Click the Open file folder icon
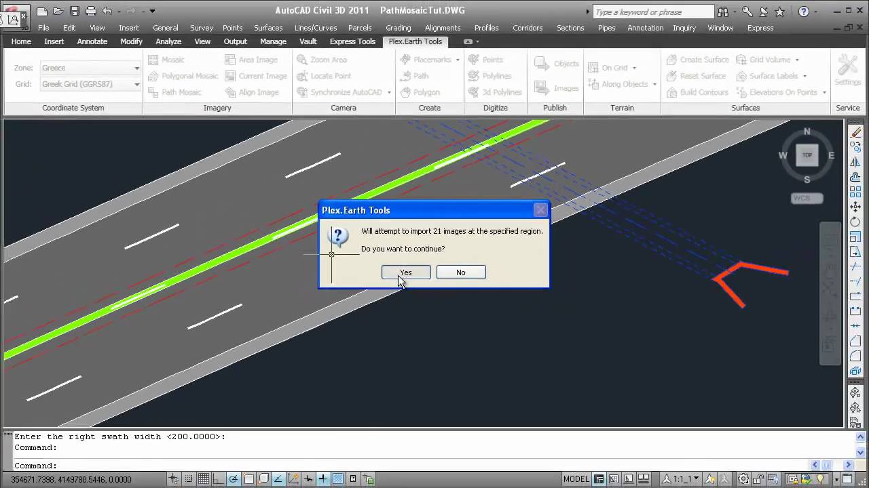Image resolution: width=869 pixels, height=488 pixels. (x=59, y=11)
